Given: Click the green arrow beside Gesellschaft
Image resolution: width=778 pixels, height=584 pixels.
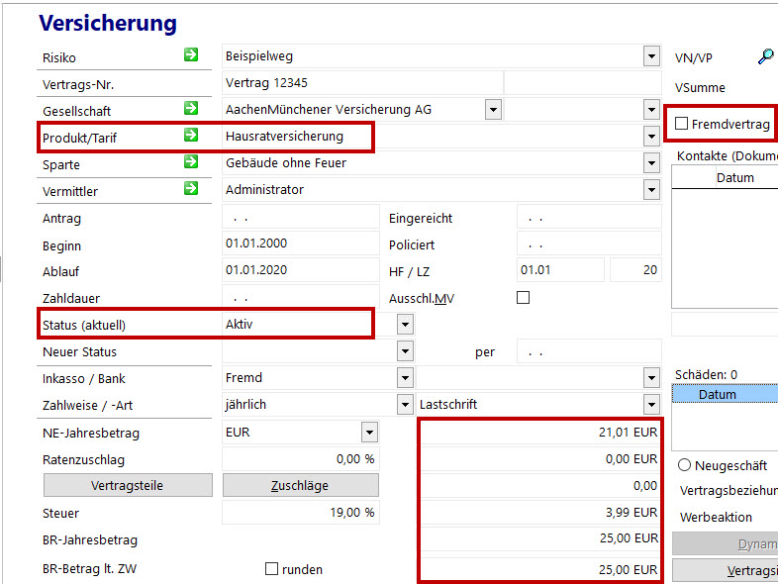Looking at the screenshot, I should tap(191, 109).
